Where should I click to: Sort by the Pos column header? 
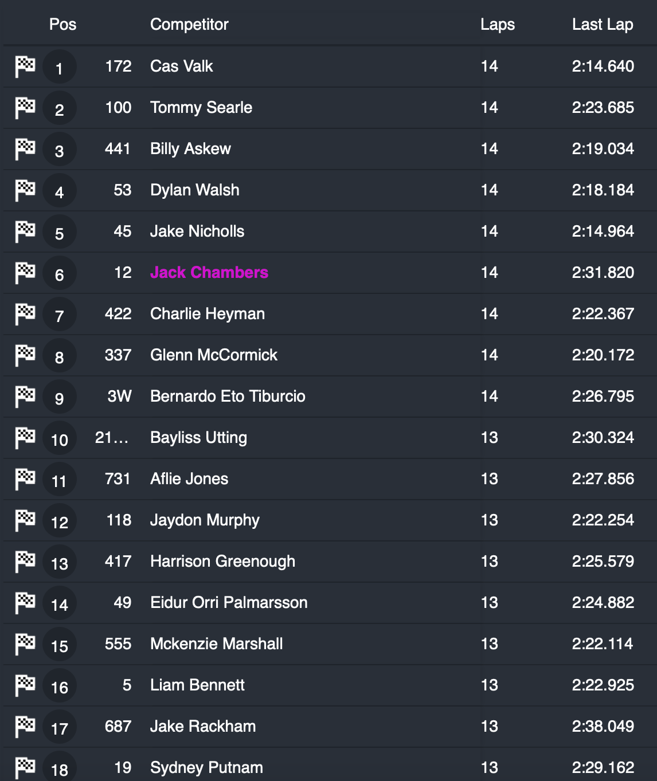click(x=62, y=25)
